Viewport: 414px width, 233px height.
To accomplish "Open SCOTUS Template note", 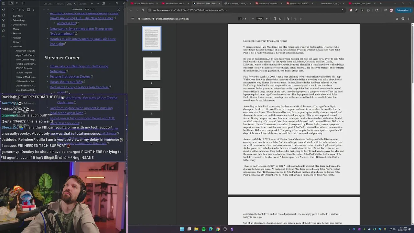I will [24, 68].
